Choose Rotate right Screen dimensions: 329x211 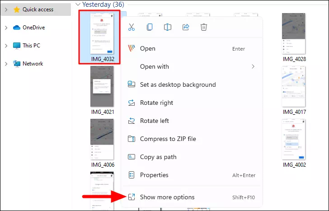pos(191,103)
